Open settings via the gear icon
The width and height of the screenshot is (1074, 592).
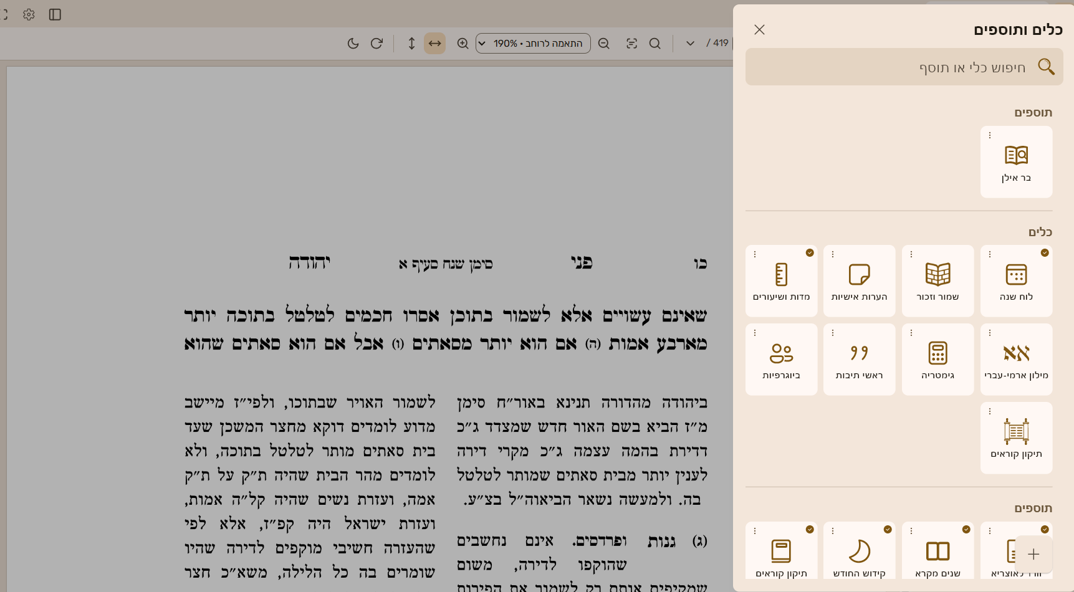coord(29,14)
